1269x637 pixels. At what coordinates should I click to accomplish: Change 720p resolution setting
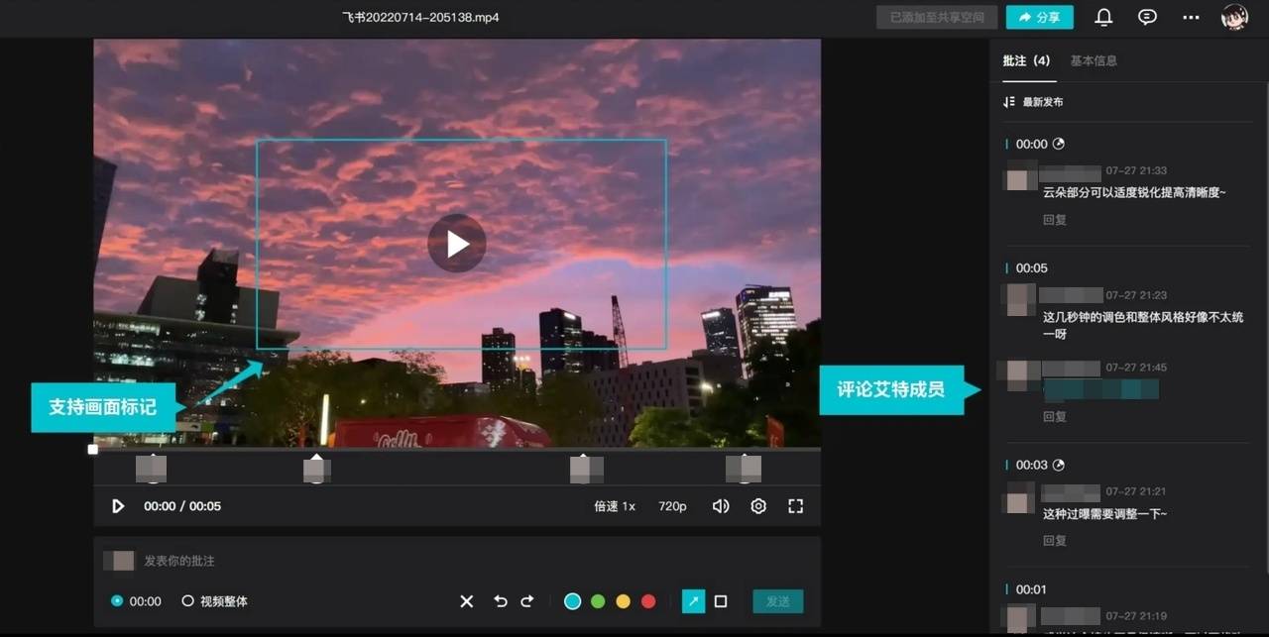672,506
